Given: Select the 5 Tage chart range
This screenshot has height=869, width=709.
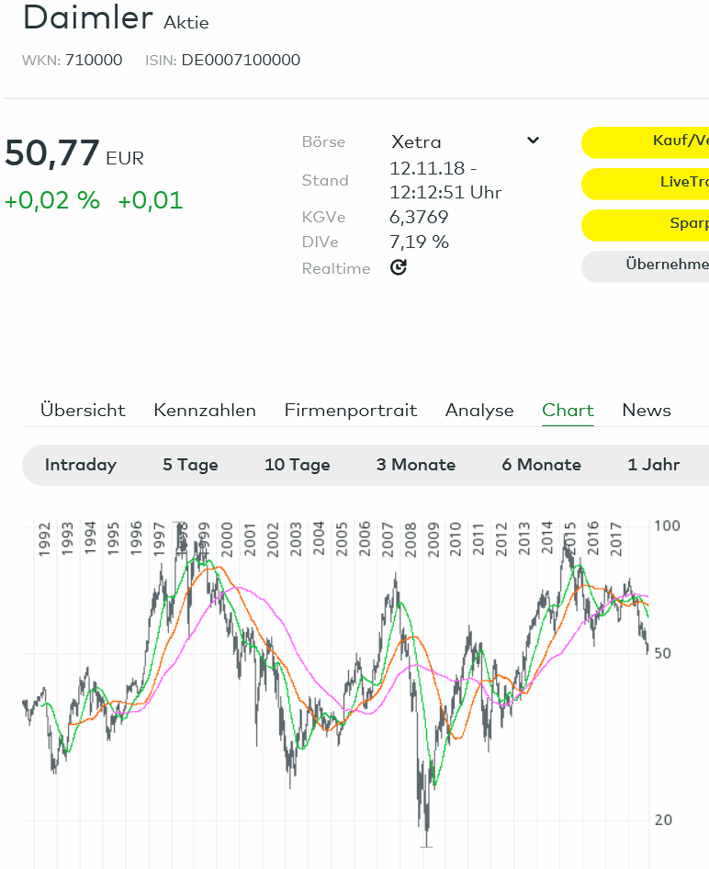Looking at the screenshot, I should (x=190, y=465).
